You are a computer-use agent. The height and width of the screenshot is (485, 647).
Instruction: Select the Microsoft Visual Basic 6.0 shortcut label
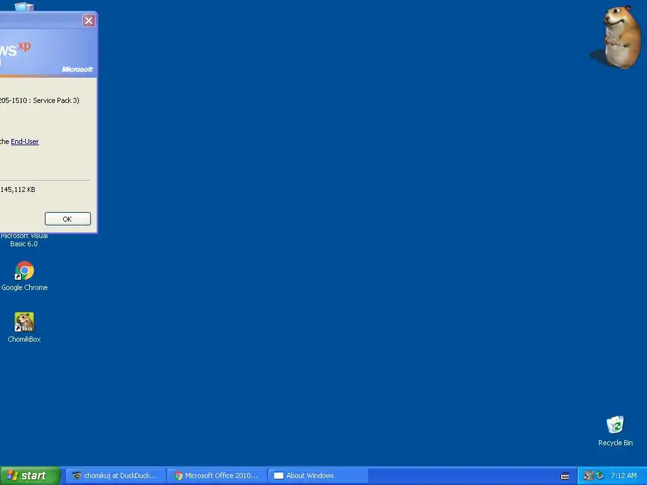click(x=24, y=239)
